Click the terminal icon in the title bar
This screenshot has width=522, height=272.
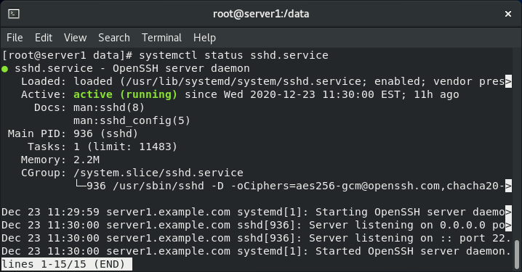(14, 14)
